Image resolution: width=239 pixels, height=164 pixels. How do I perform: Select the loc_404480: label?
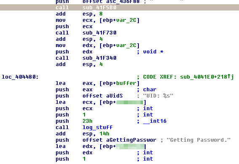20,77
